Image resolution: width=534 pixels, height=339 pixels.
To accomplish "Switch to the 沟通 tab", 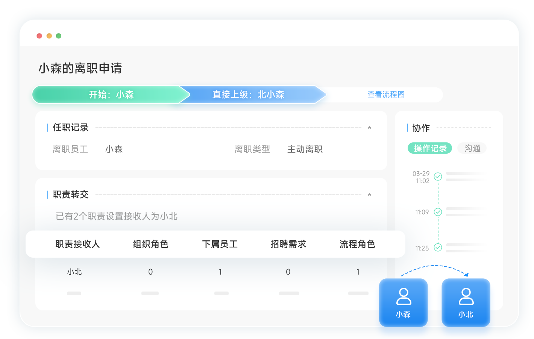I will point(472,148).
